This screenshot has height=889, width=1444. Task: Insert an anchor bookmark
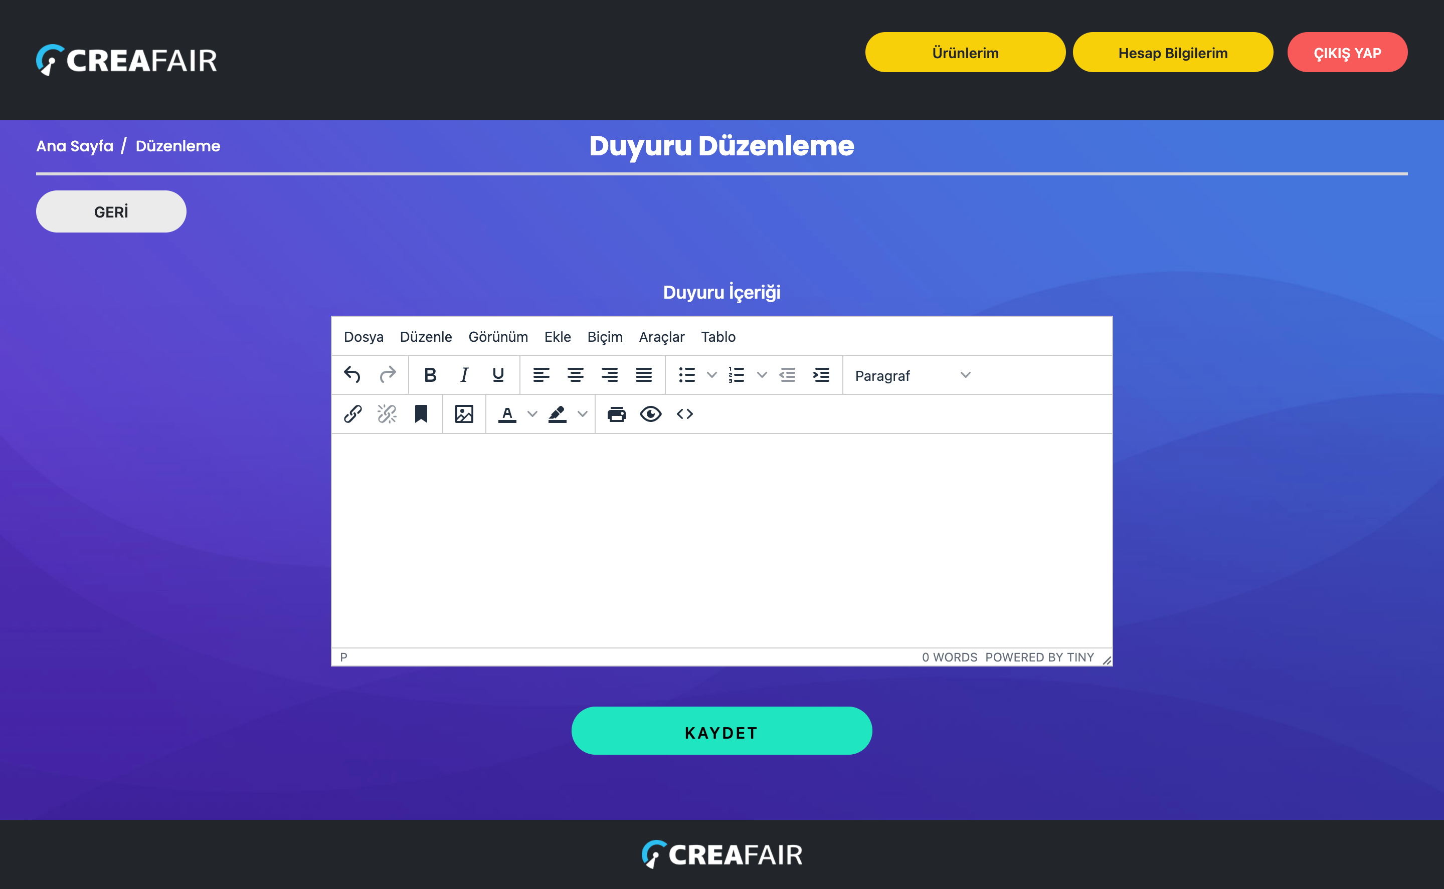(x=421, y=414)
